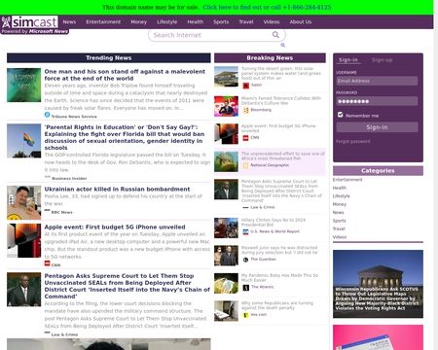This screenshot has width=438, height=350.
Task: Open the Lifestyle menu item
Action: [167, 22]
